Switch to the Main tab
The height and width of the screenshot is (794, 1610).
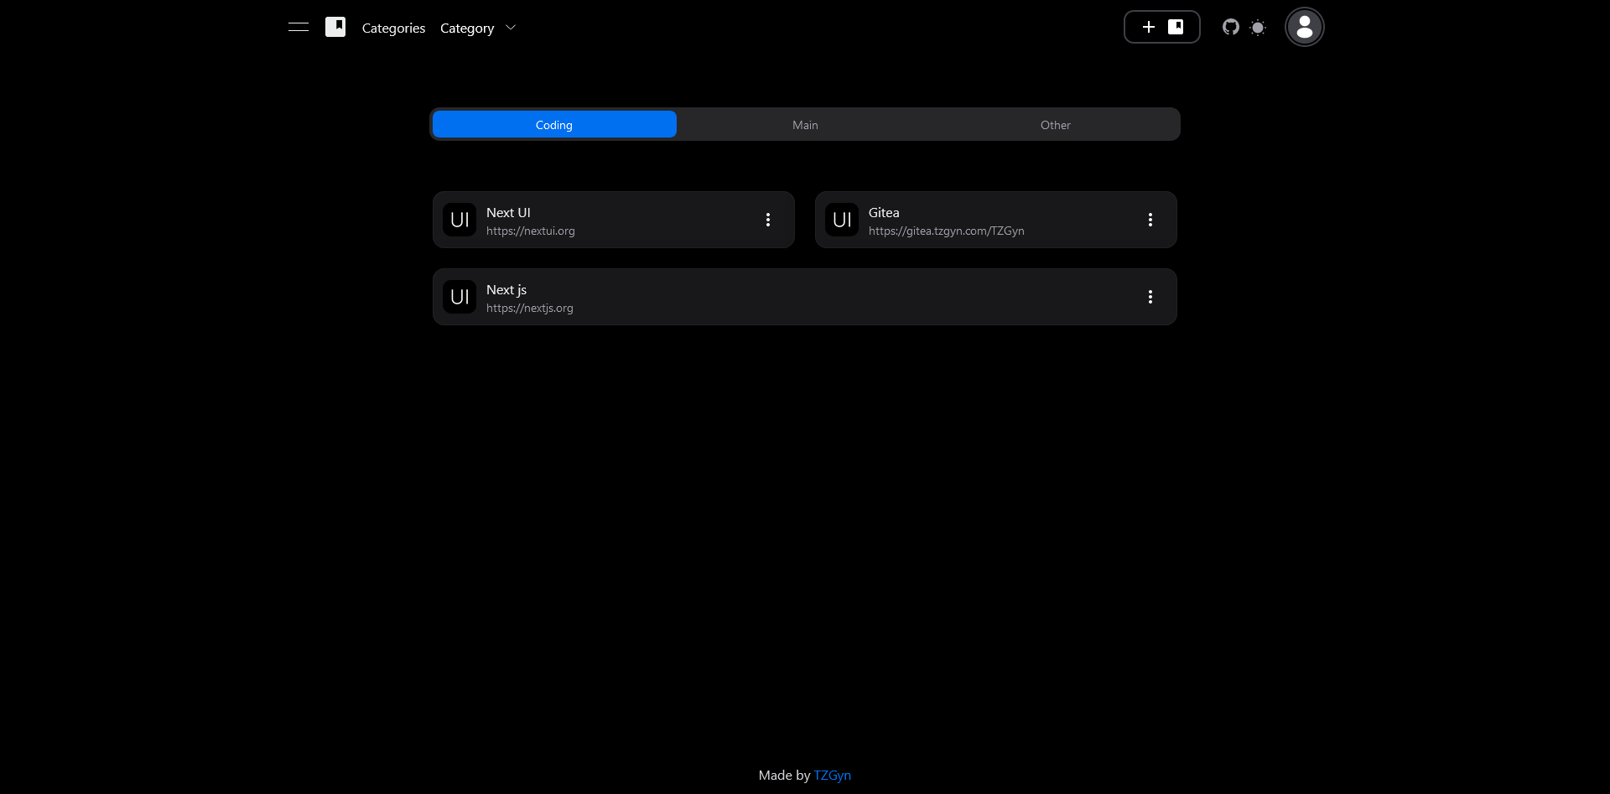click(x=804, y=123)
